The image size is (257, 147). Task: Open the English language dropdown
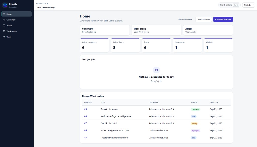249,5
